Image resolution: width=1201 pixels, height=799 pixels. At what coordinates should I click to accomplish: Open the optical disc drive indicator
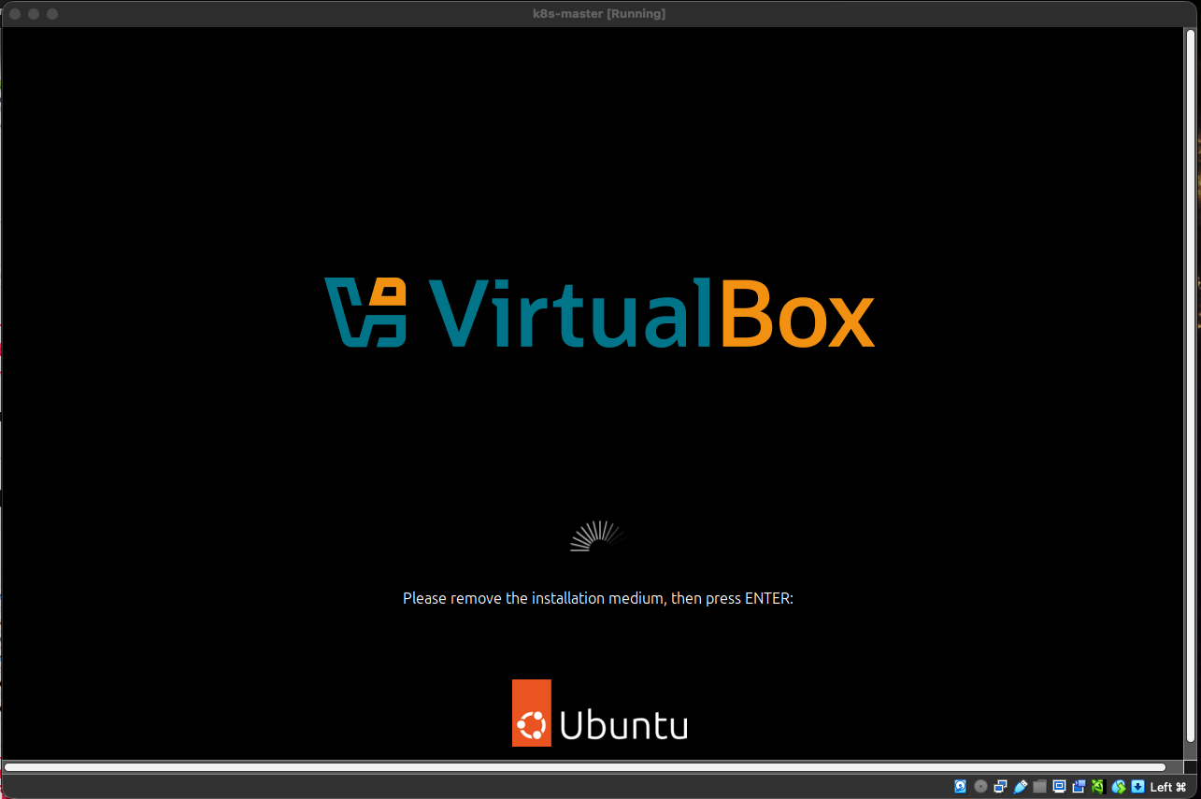(980, 787)
